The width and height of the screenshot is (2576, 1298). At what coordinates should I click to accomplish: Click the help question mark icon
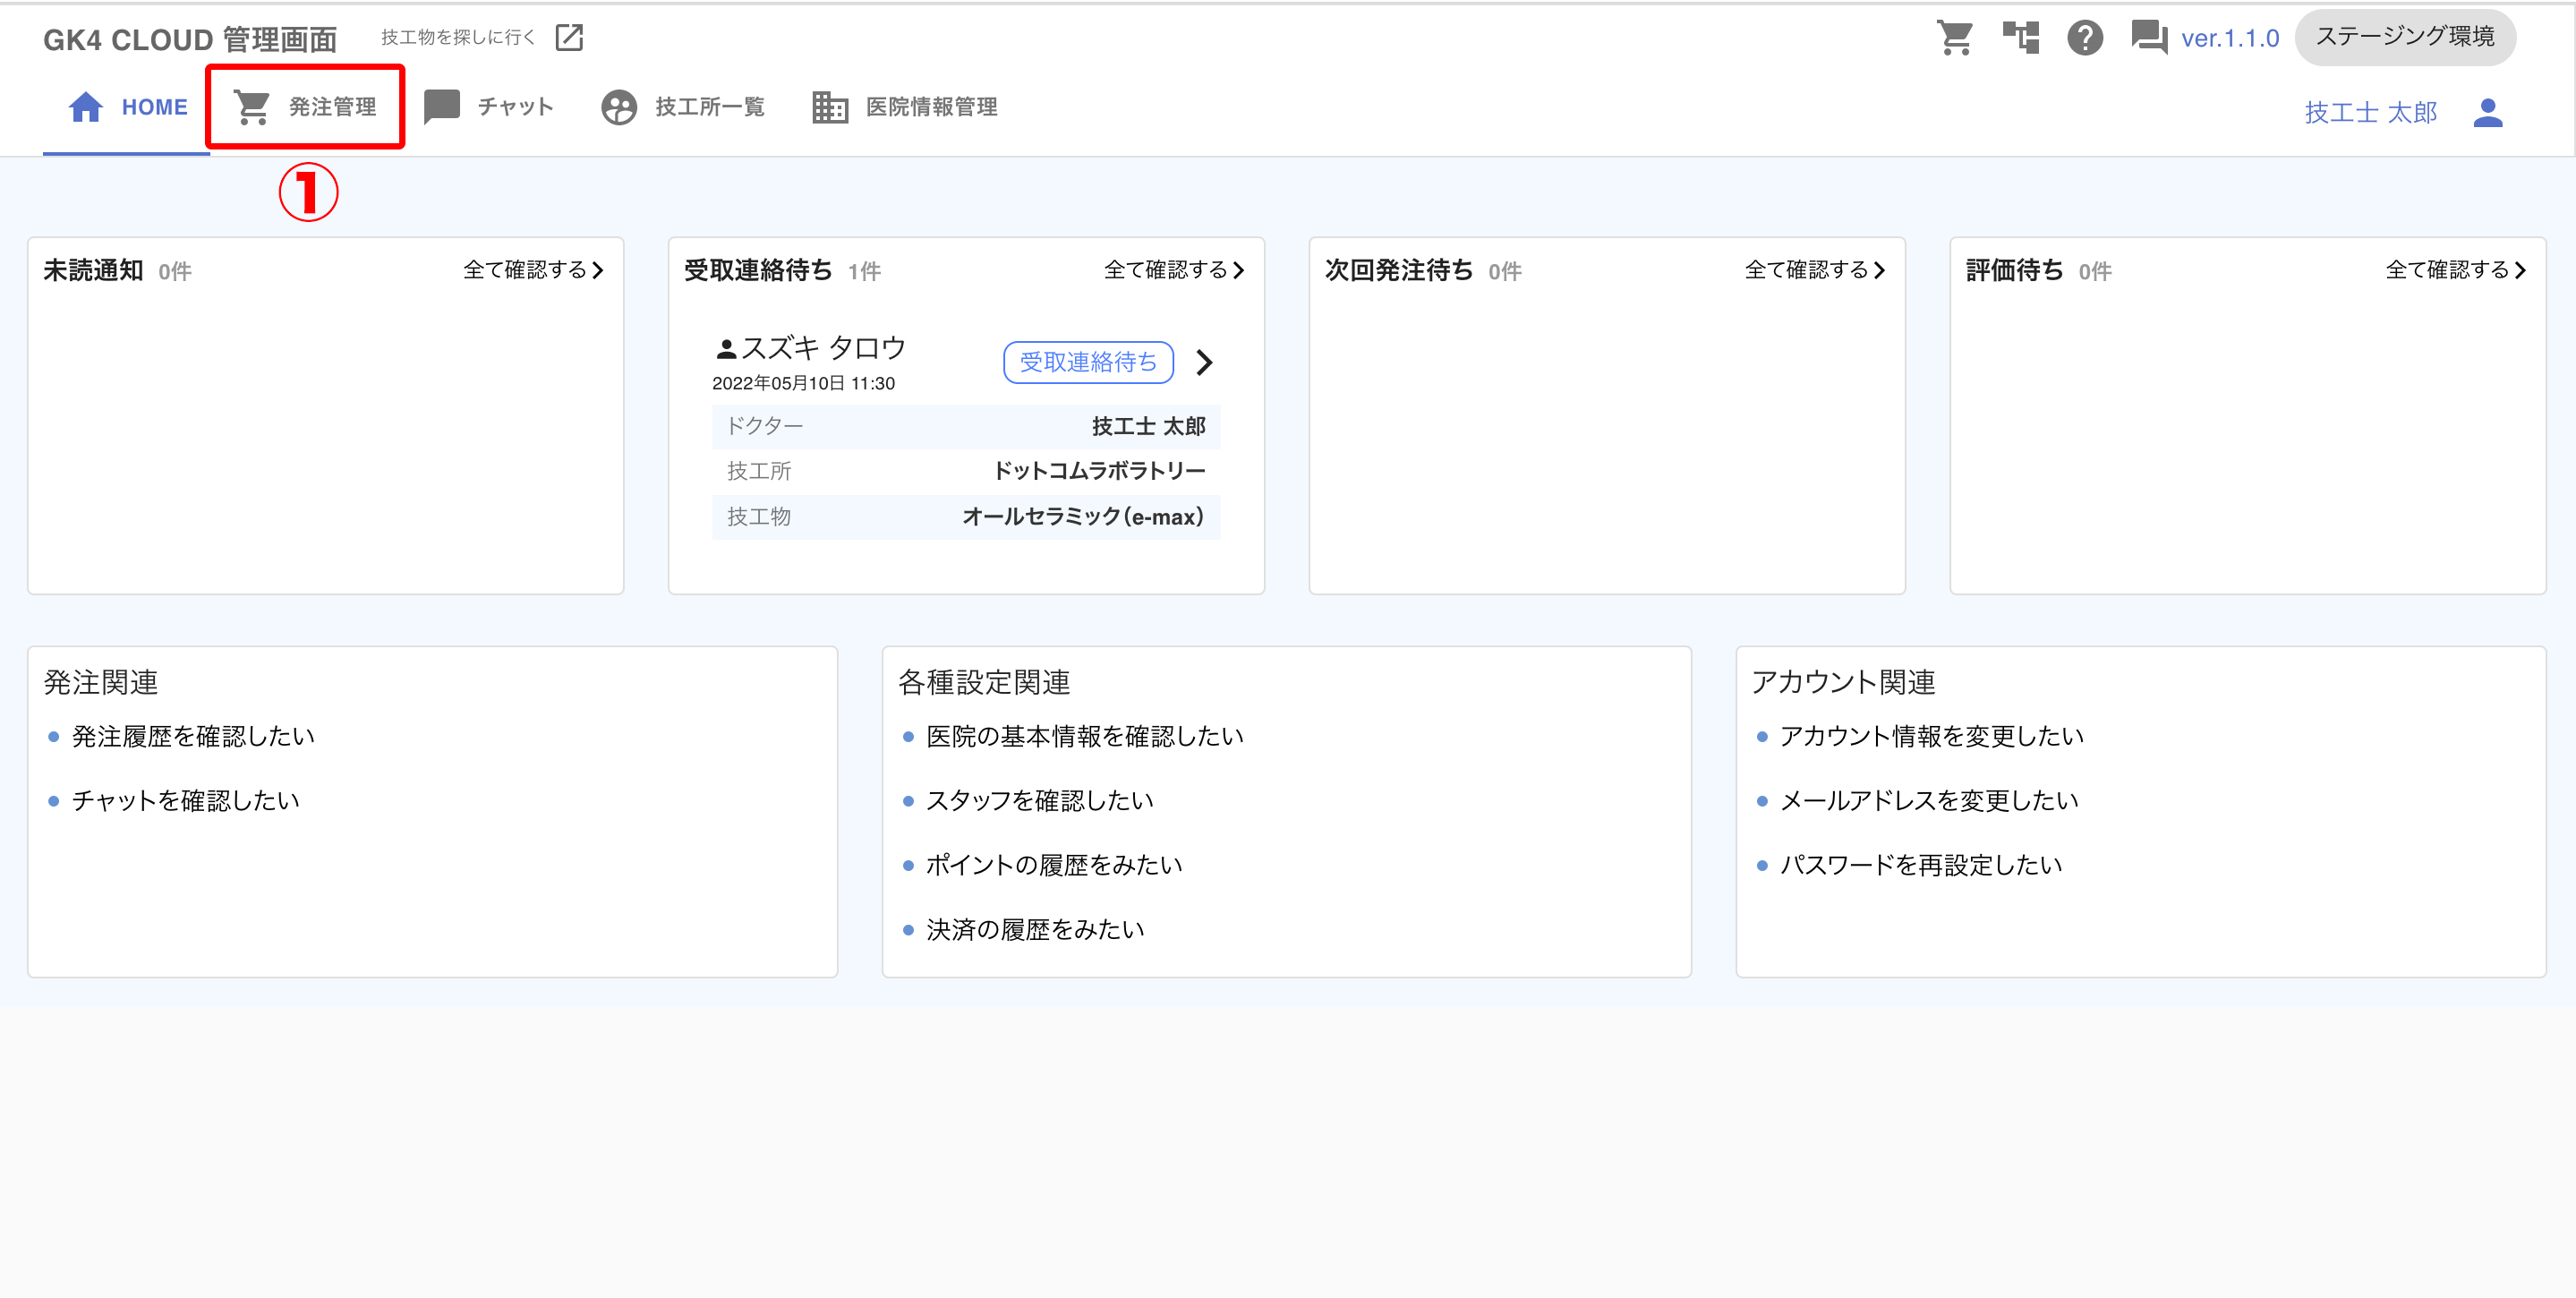[x=2085, y=38]
